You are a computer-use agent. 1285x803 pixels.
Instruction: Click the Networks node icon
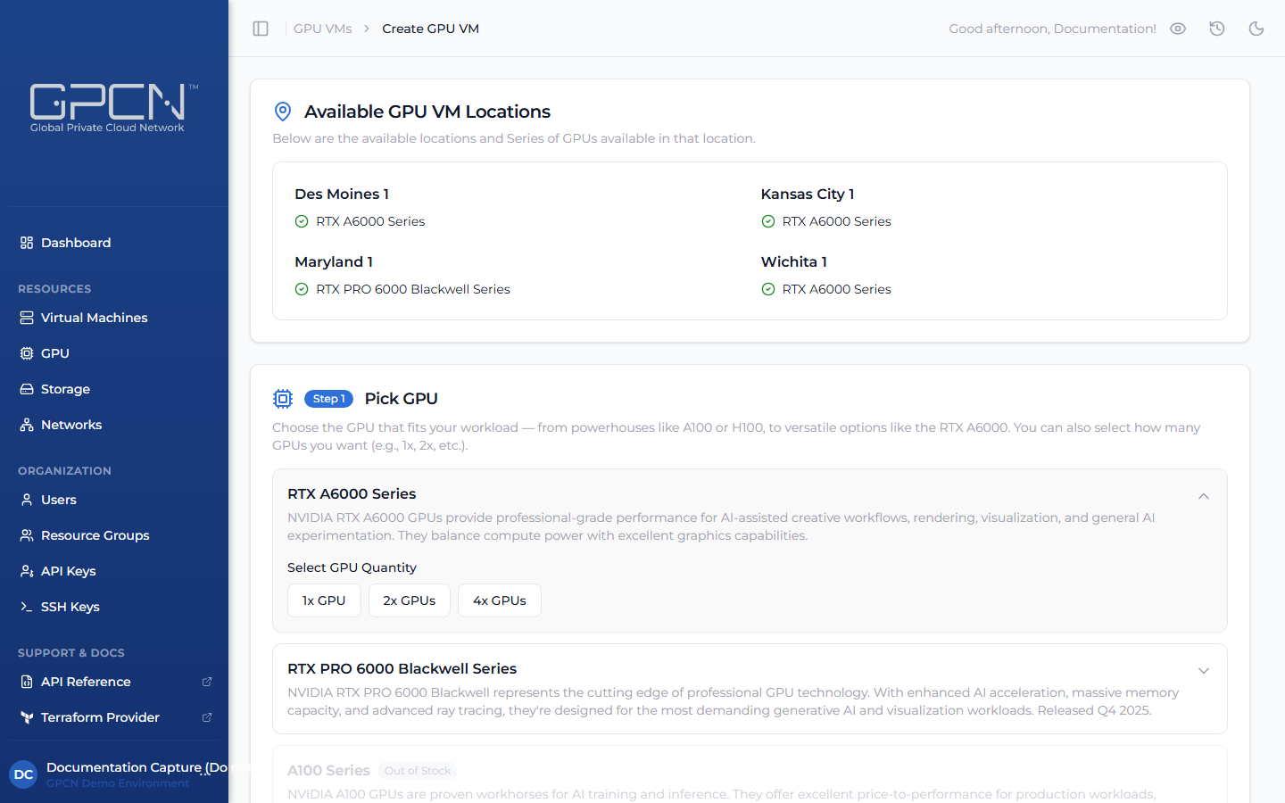click(27, 425)
